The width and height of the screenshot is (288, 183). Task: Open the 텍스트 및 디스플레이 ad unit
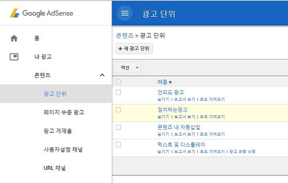coord(181,145)
